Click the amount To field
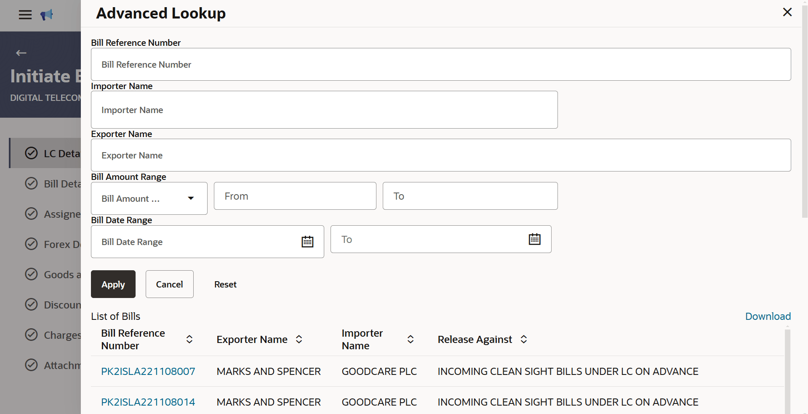This screenshot has width=808, height=414. 470,196
